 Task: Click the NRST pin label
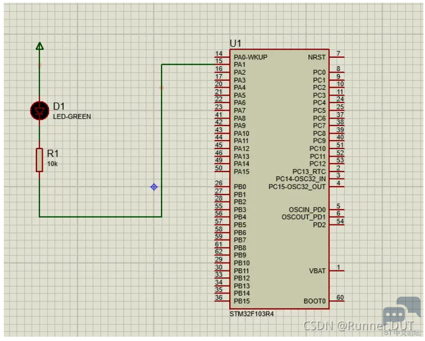tap(316, 57)
